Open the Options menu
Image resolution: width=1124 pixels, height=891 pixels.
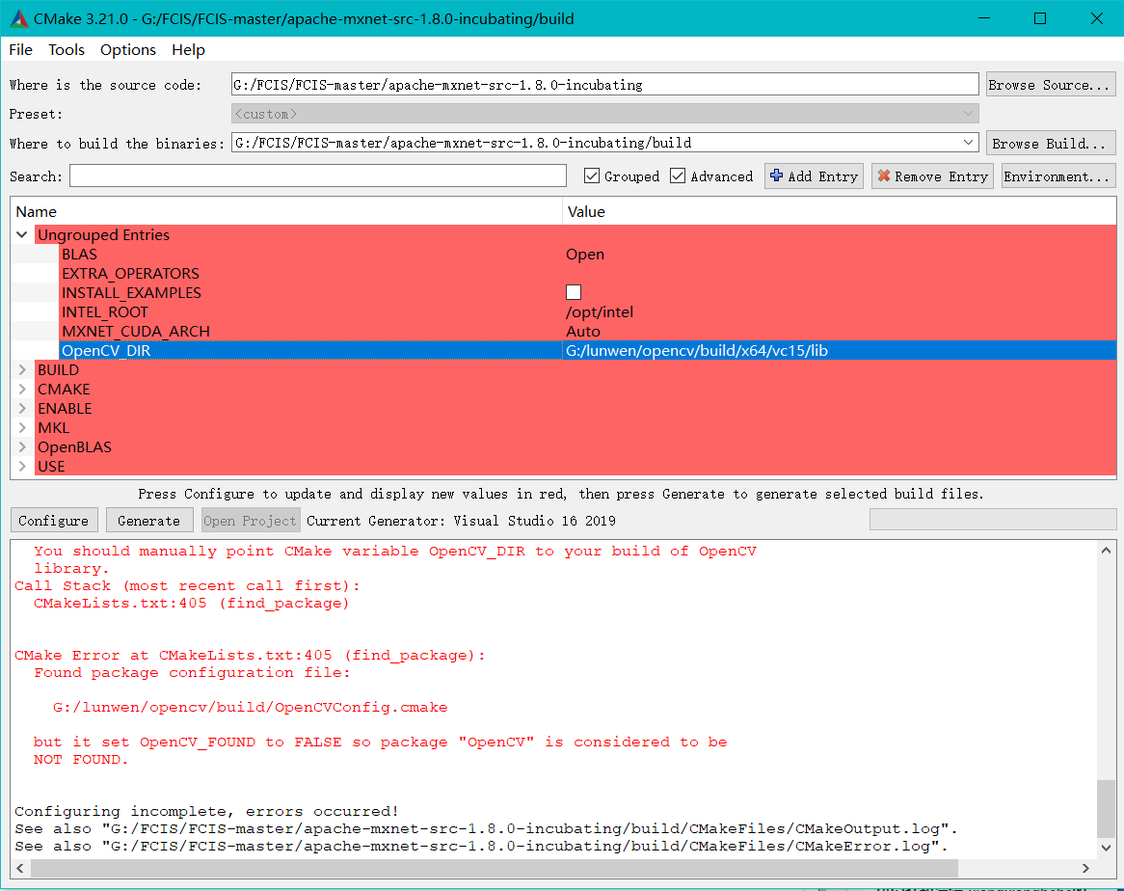click(127, 49)
